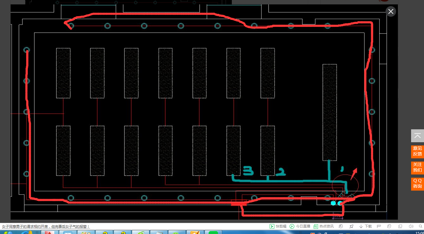The height and width of the screenshot is (234, 424).
Task: Click the magnifier zoom icon in status bar
Action: (x=421, y=226)
